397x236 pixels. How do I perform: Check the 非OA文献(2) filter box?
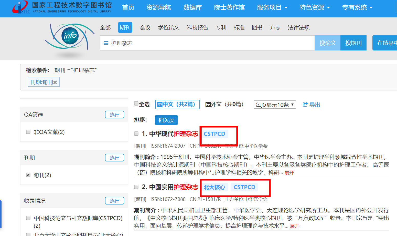28,132
